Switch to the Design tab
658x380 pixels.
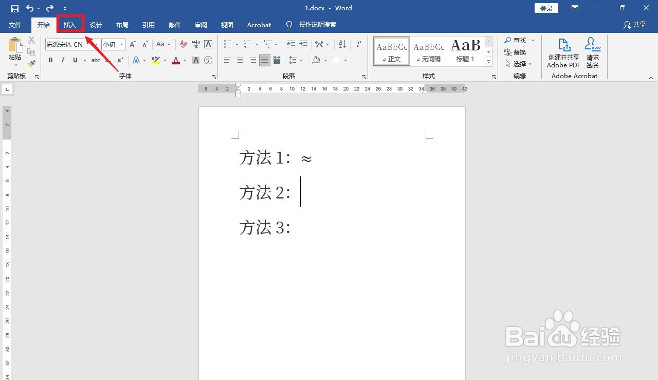pos(96,25)
